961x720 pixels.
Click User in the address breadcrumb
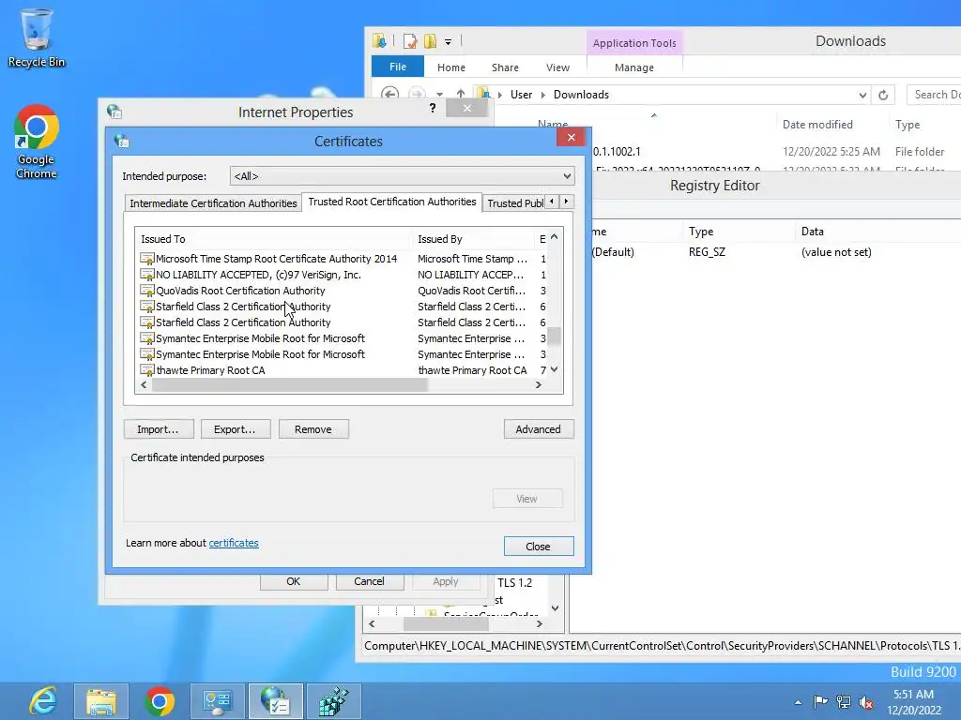click(x=521, y=95)
